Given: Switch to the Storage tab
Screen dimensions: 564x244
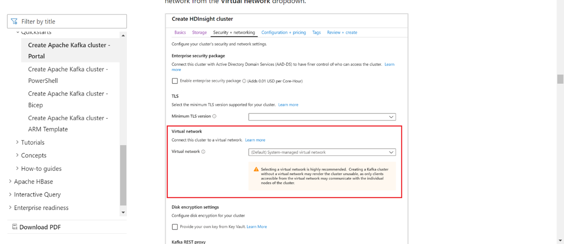Looking at the screenshot, I should [199, 32].
